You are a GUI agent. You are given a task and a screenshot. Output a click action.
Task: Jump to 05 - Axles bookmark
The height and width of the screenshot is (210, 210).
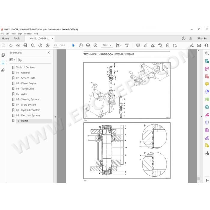coord(22,94)
